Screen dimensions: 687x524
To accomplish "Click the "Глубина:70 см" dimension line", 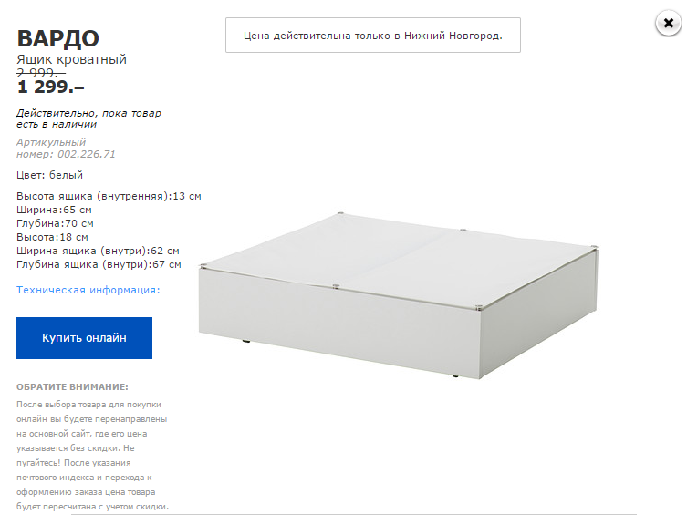I will [55, 223].
